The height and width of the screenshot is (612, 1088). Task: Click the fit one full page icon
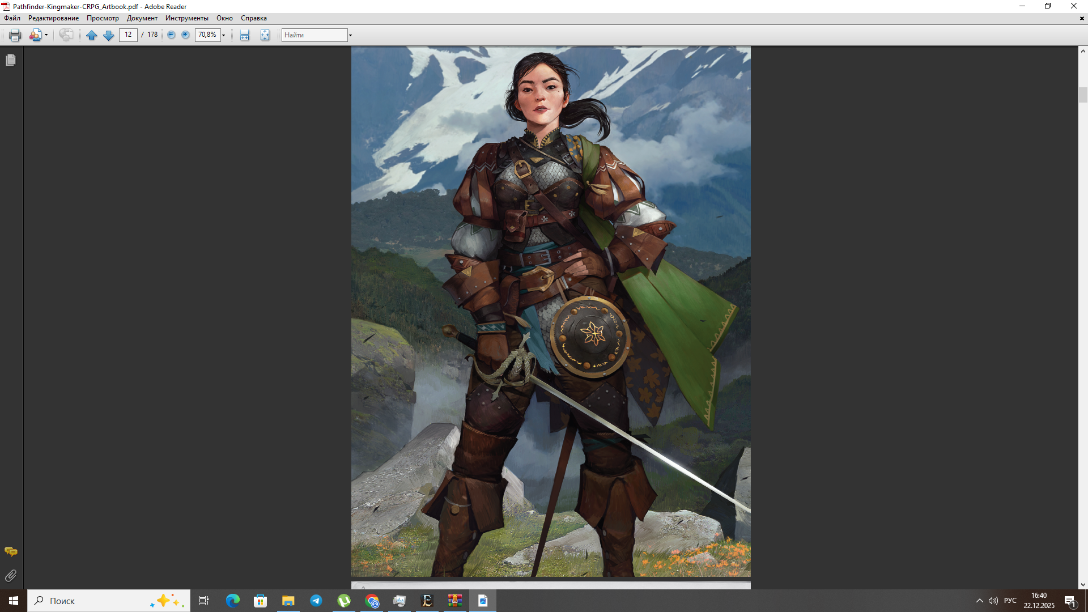(x=265, y=35)
